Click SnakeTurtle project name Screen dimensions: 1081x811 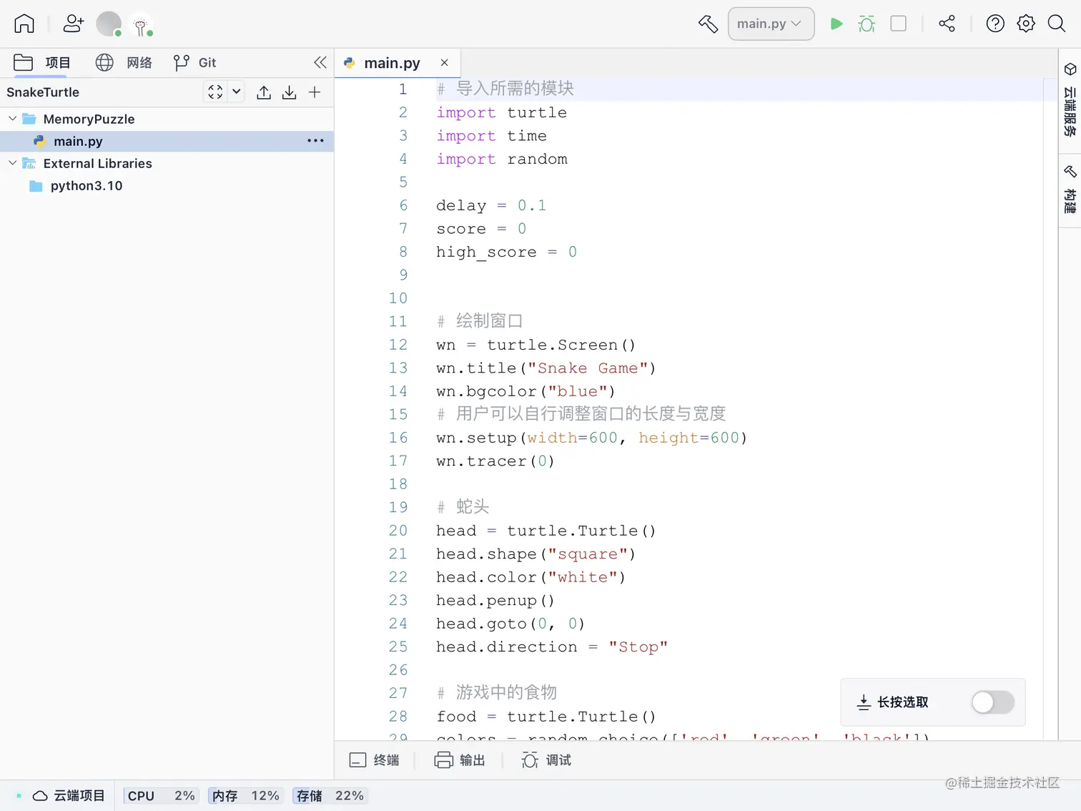[x=43, y=92]
